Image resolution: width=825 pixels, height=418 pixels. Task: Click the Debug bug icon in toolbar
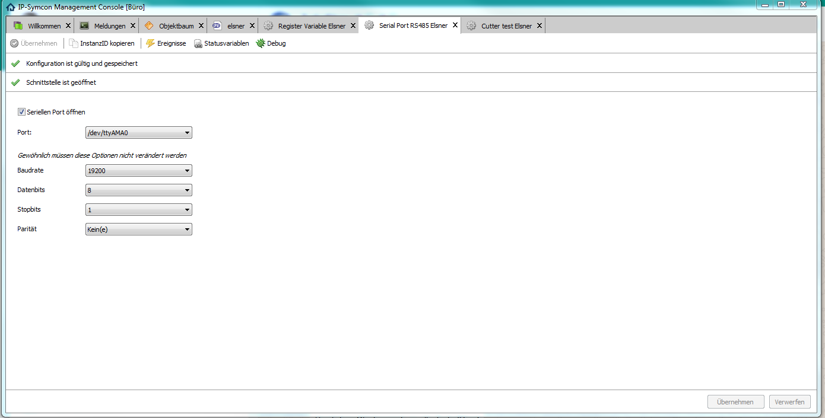coord(261,43)
